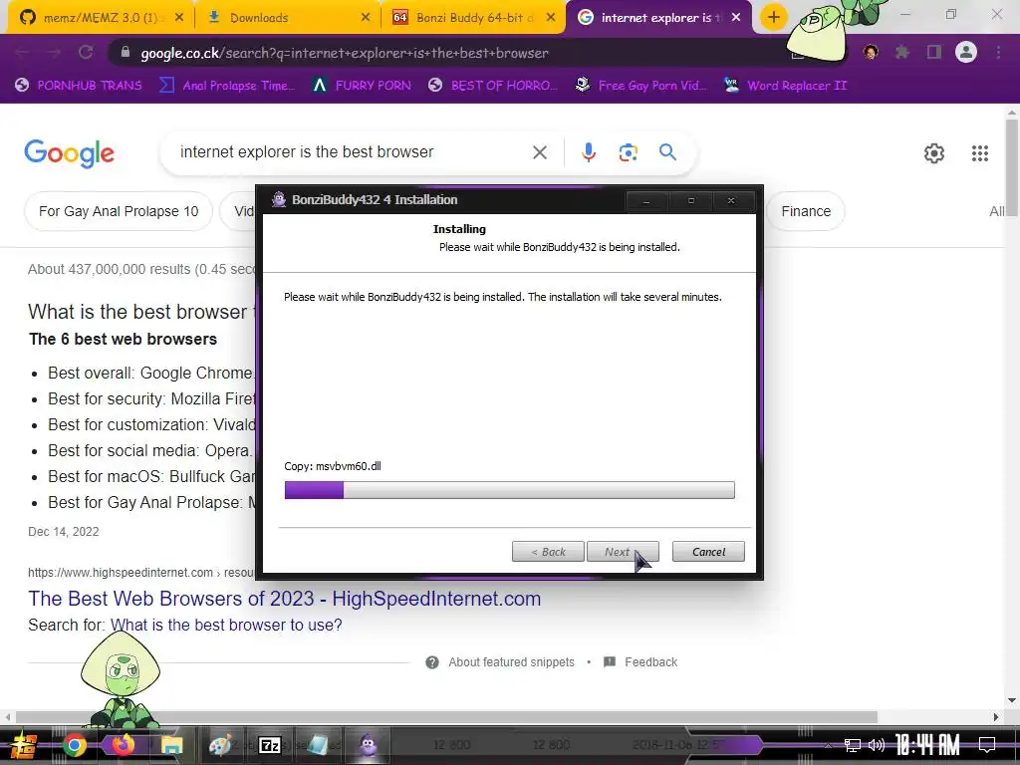Screen dimensions: 1020x765
Task: Open the Paint palette taskbar icon
Action: (220, 745)
